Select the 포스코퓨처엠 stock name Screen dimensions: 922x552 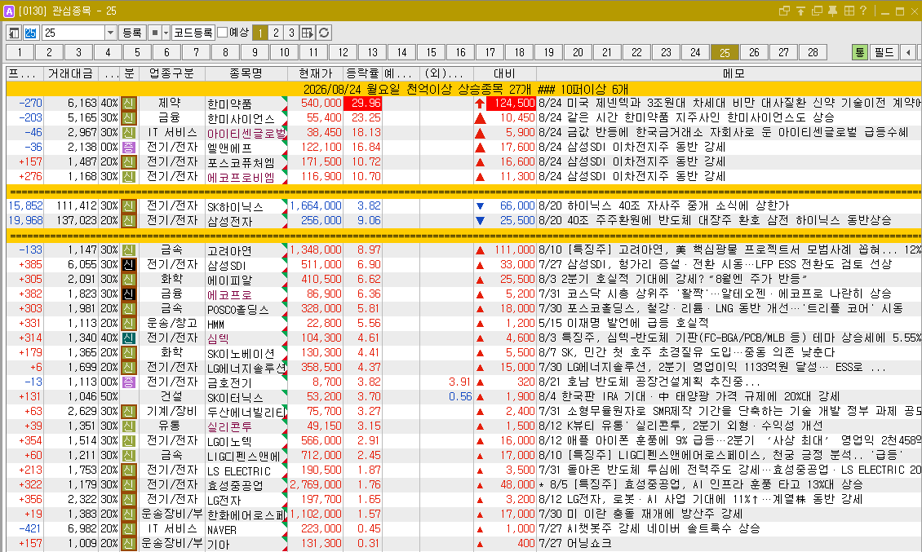click(x=241, y=162)
